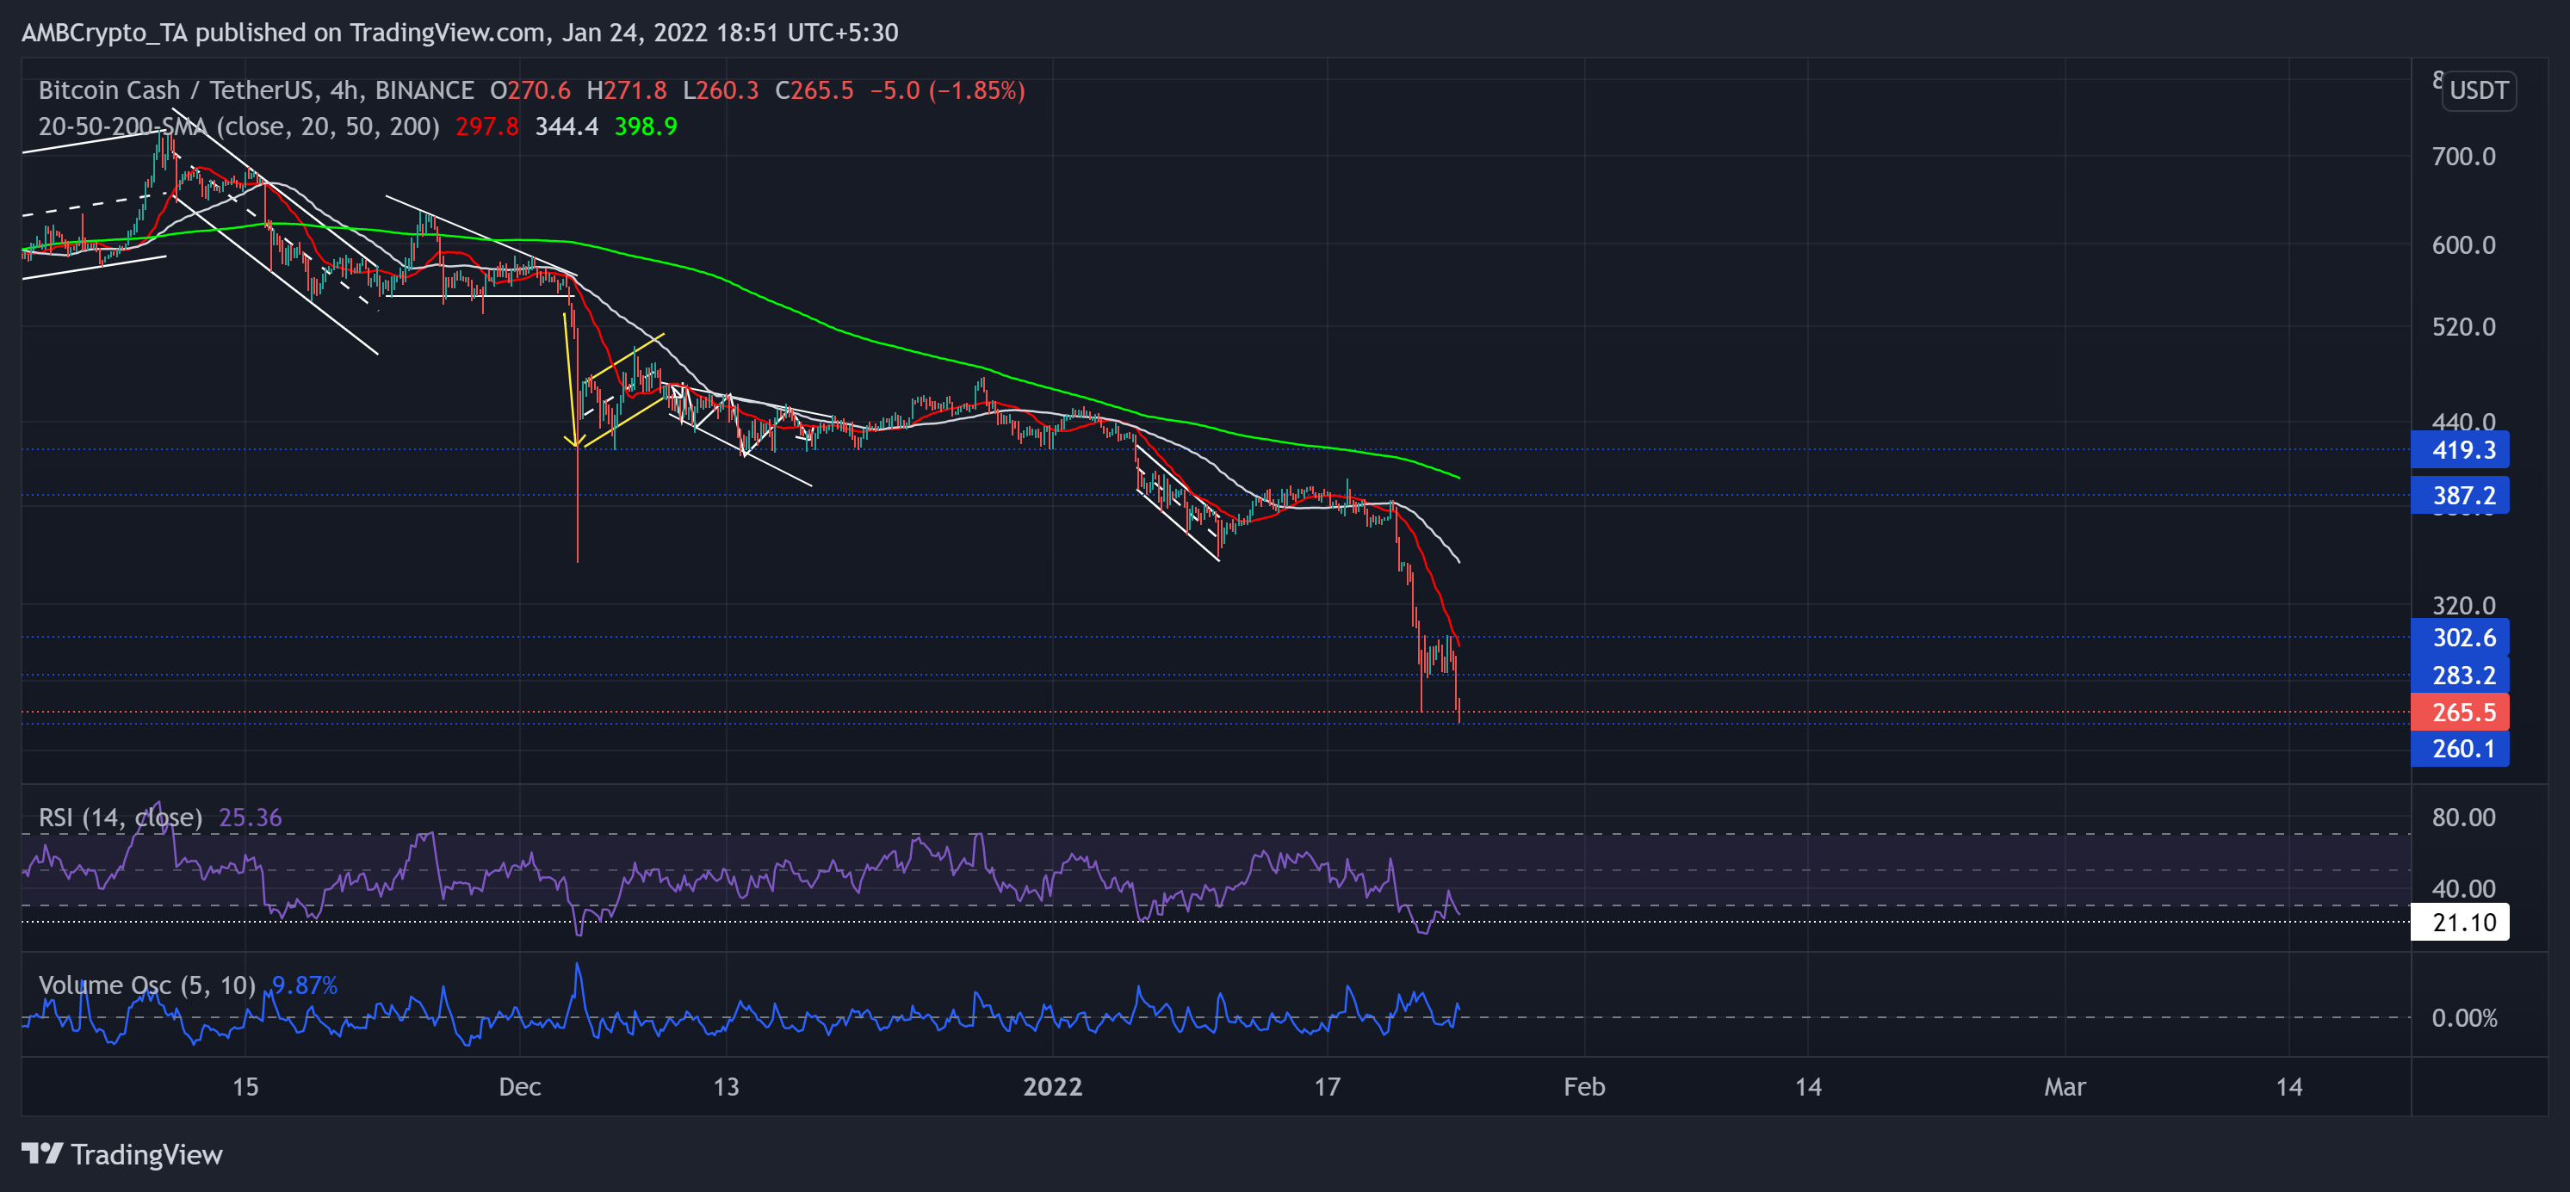The image size is (2570, 1192).
Task: Click the Feb label on time axis
Action: (1584, 1087)
